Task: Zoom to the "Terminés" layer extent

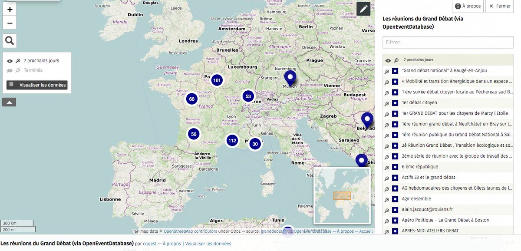Action: (17, 70)
